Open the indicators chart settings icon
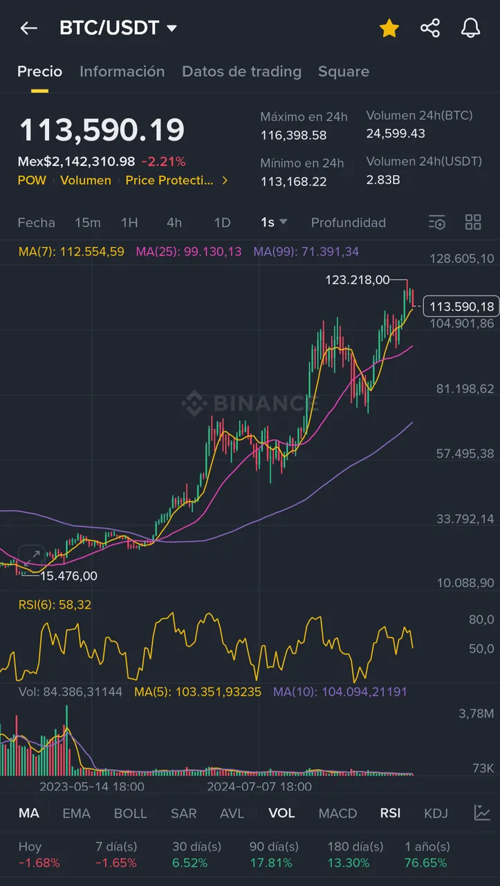The height and width of the screenshot is (886, 500). (482, 813)
